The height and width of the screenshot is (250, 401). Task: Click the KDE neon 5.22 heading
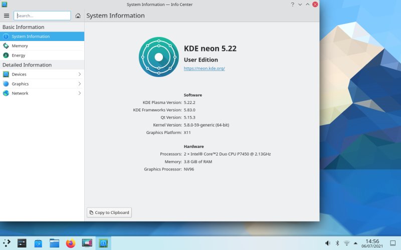coord(210,48)
